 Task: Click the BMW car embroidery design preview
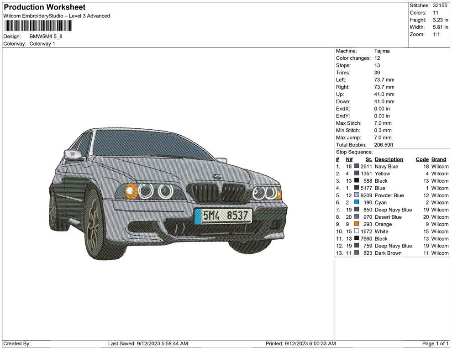(x=168, y=193)
